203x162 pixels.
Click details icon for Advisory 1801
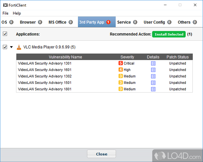tap(153, 89)
